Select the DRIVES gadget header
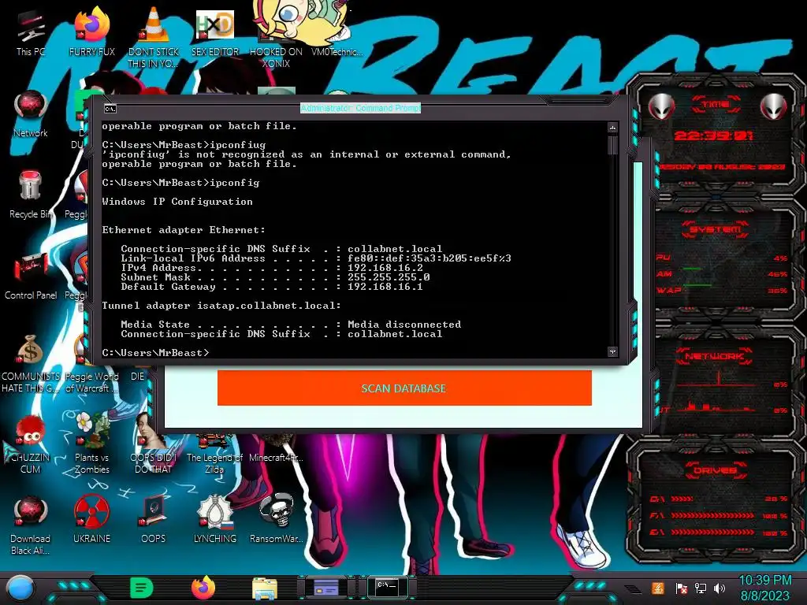807x605 pixels. (x=716, y=470)
